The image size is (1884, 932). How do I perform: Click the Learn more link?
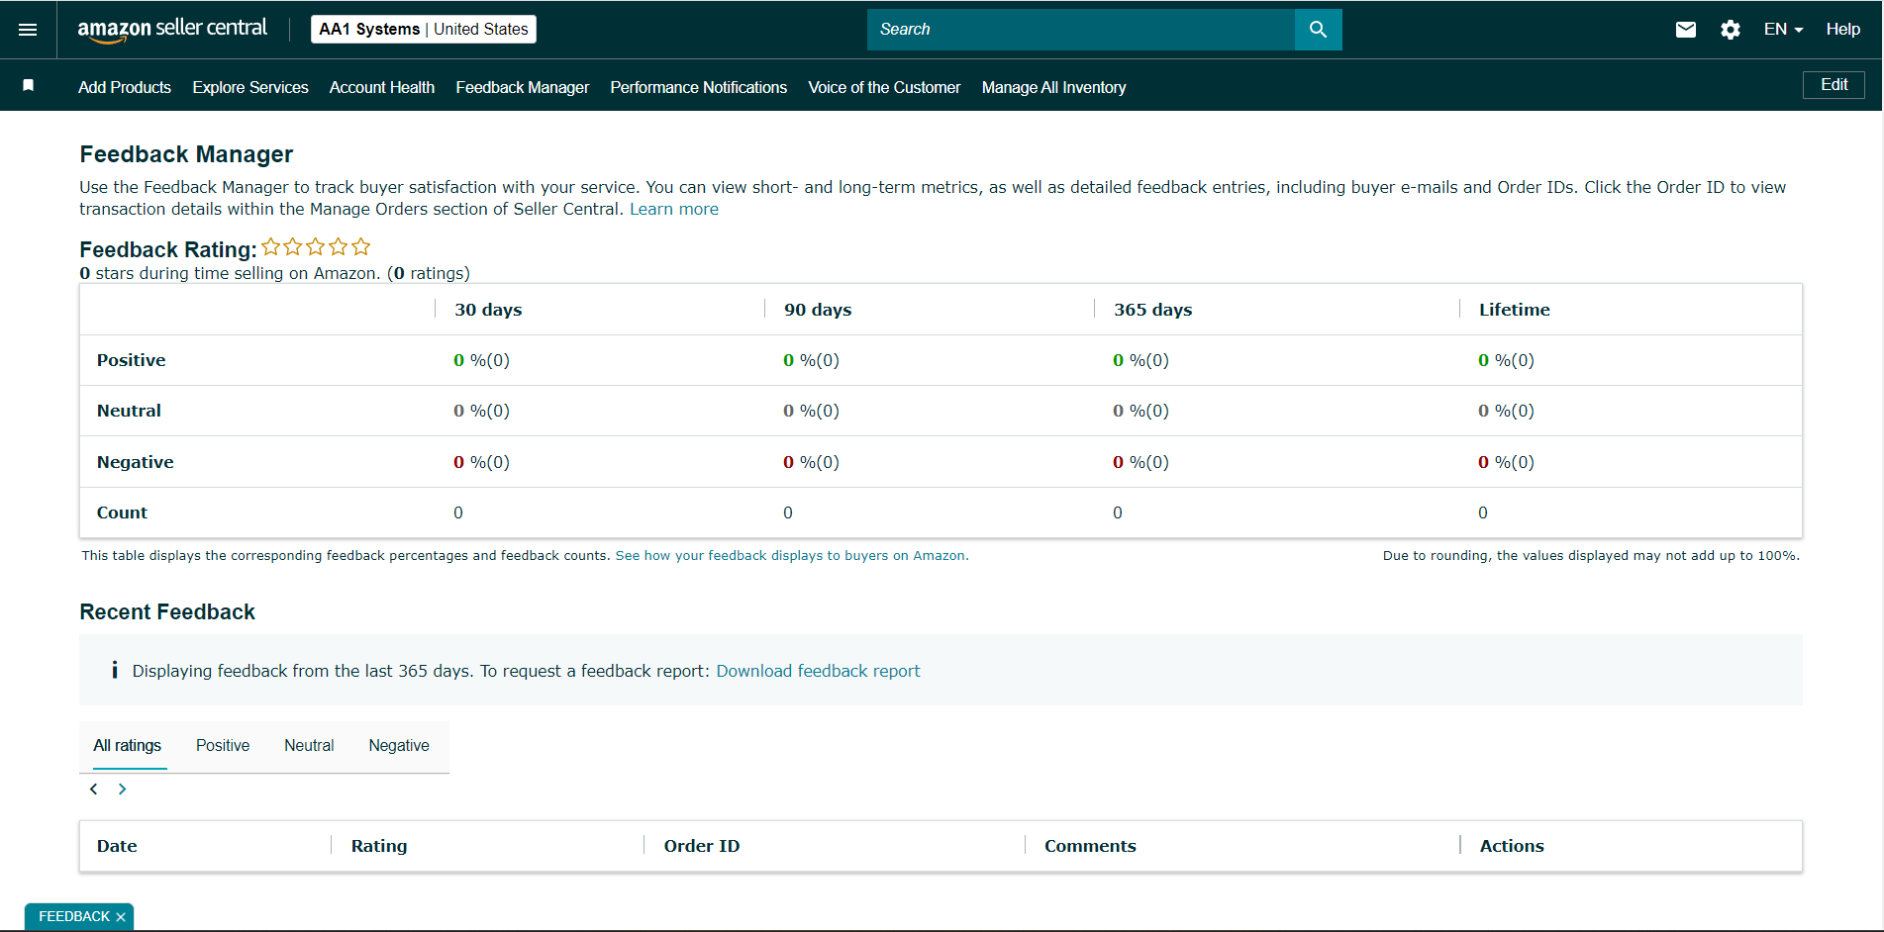point(674,209)
